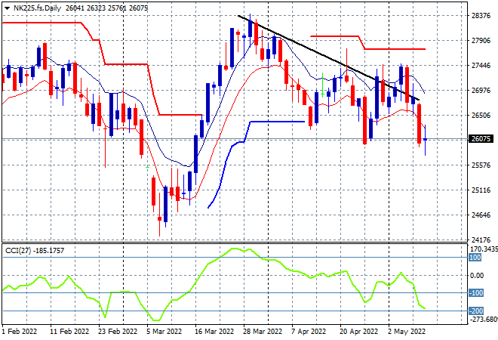Select the black descending trendline
Screen dimensions: 498x340
[329, 58]
